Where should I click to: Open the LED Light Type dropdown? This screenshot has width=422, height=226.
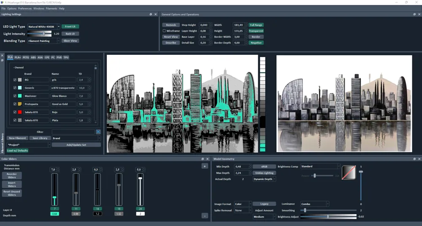pos(43,27)
